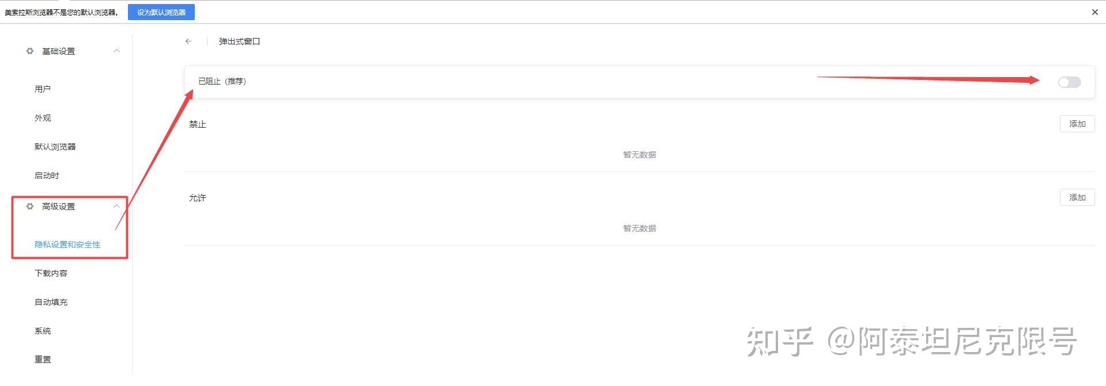Toggle the 已阻止（推荐） popup switch
This screenshot has width=1106, height=386.
point(1069,82)
